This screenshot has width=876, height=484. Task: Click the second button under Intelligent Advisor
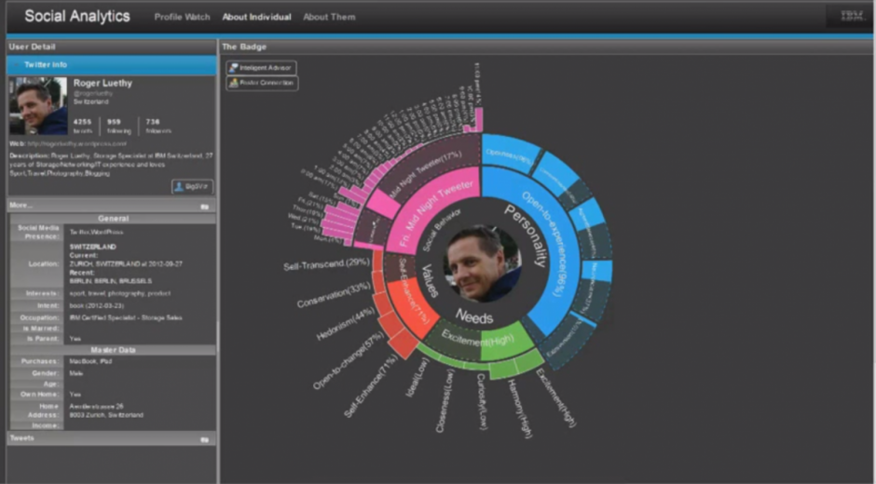point(262,83)
